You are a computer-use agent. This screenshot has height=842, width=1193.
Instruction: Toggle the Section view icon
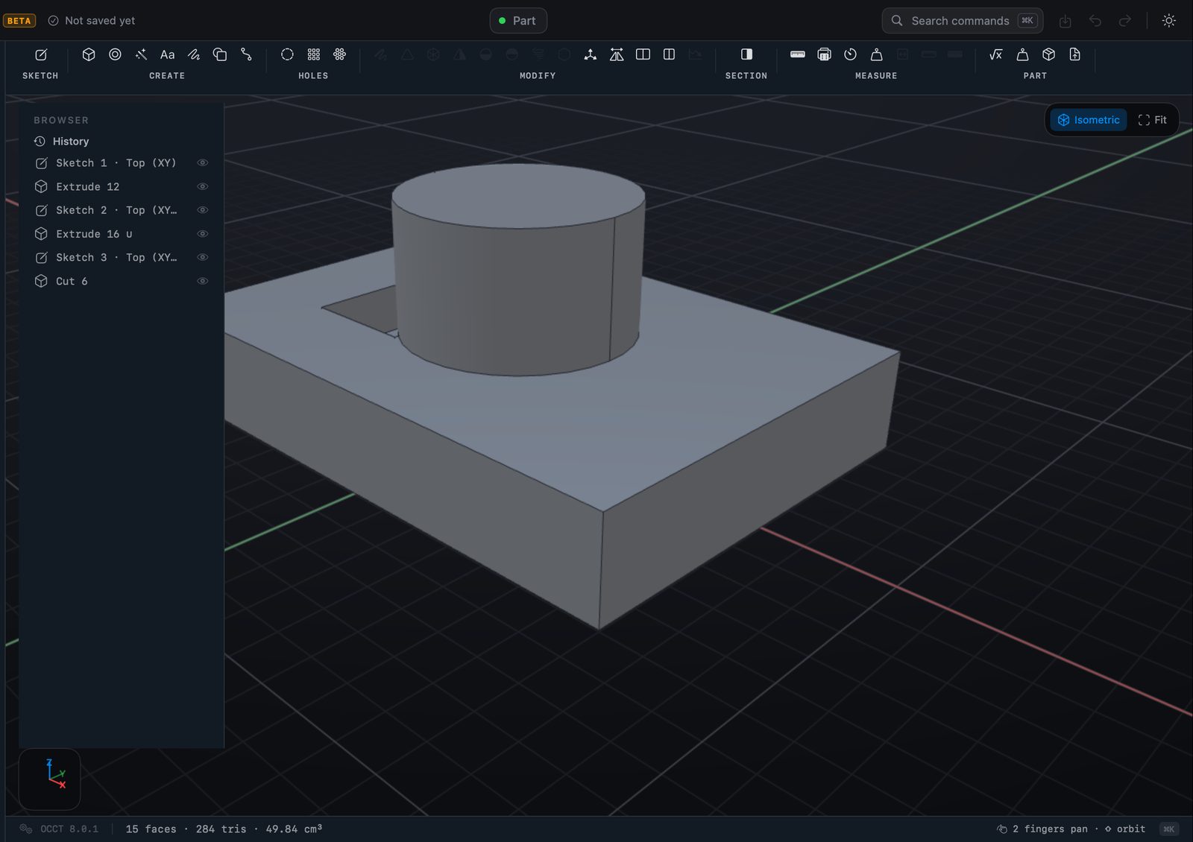[x=746, y=54]
